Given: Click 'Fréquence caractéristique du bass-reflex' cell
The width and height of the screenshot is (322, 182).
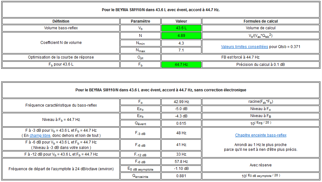Looking at the screenshot, I should [61, 105].
